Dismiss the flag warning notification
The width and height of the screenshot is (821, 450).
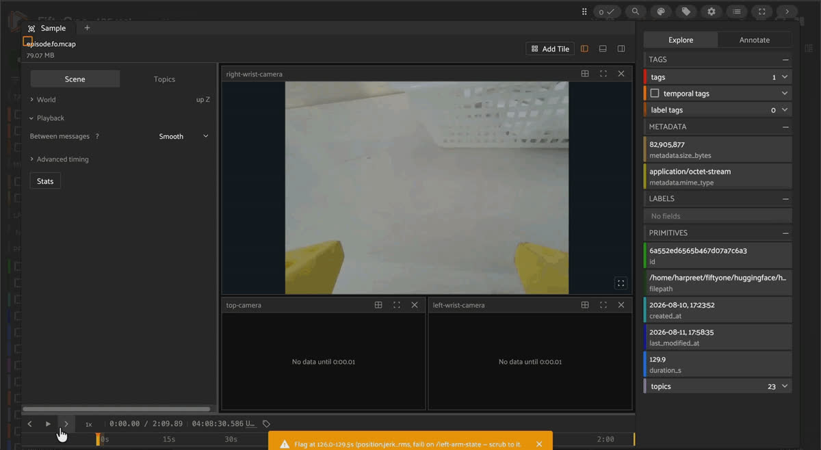[539, 444]
